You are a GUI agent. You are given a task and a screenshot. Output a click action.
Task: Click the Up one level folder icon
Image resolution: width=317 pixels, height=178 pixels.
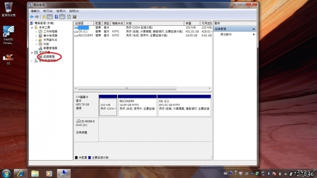(x=44, y=17)
